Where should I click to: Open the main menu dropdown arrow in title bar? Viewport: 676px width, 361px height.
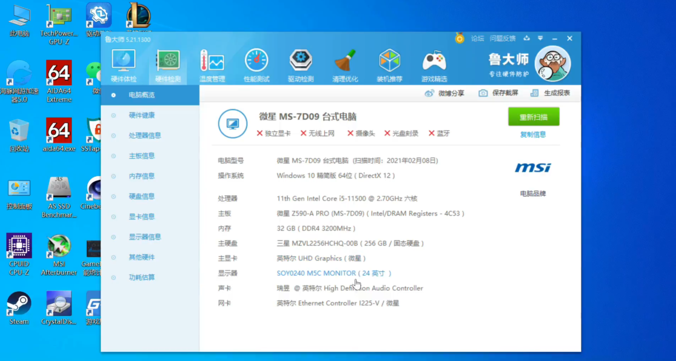tap(540, 38)
